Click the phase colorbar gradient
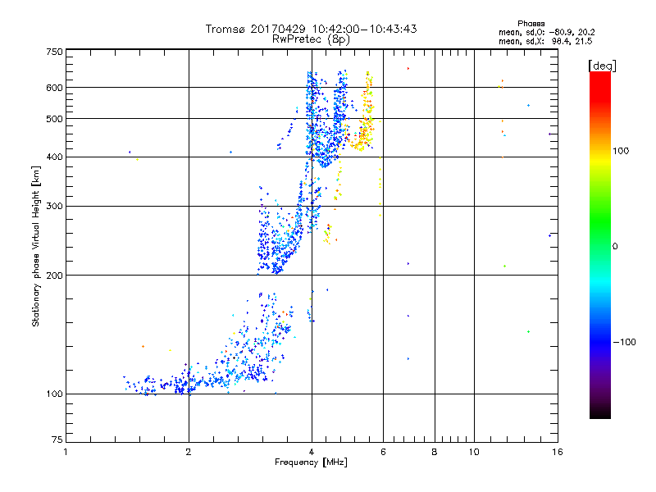 pos(600,244)
